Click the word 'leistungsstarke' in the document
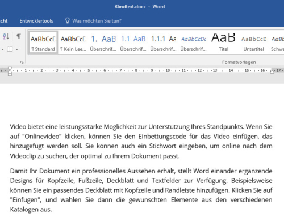The image size is (284, 217). pos(81,127)
